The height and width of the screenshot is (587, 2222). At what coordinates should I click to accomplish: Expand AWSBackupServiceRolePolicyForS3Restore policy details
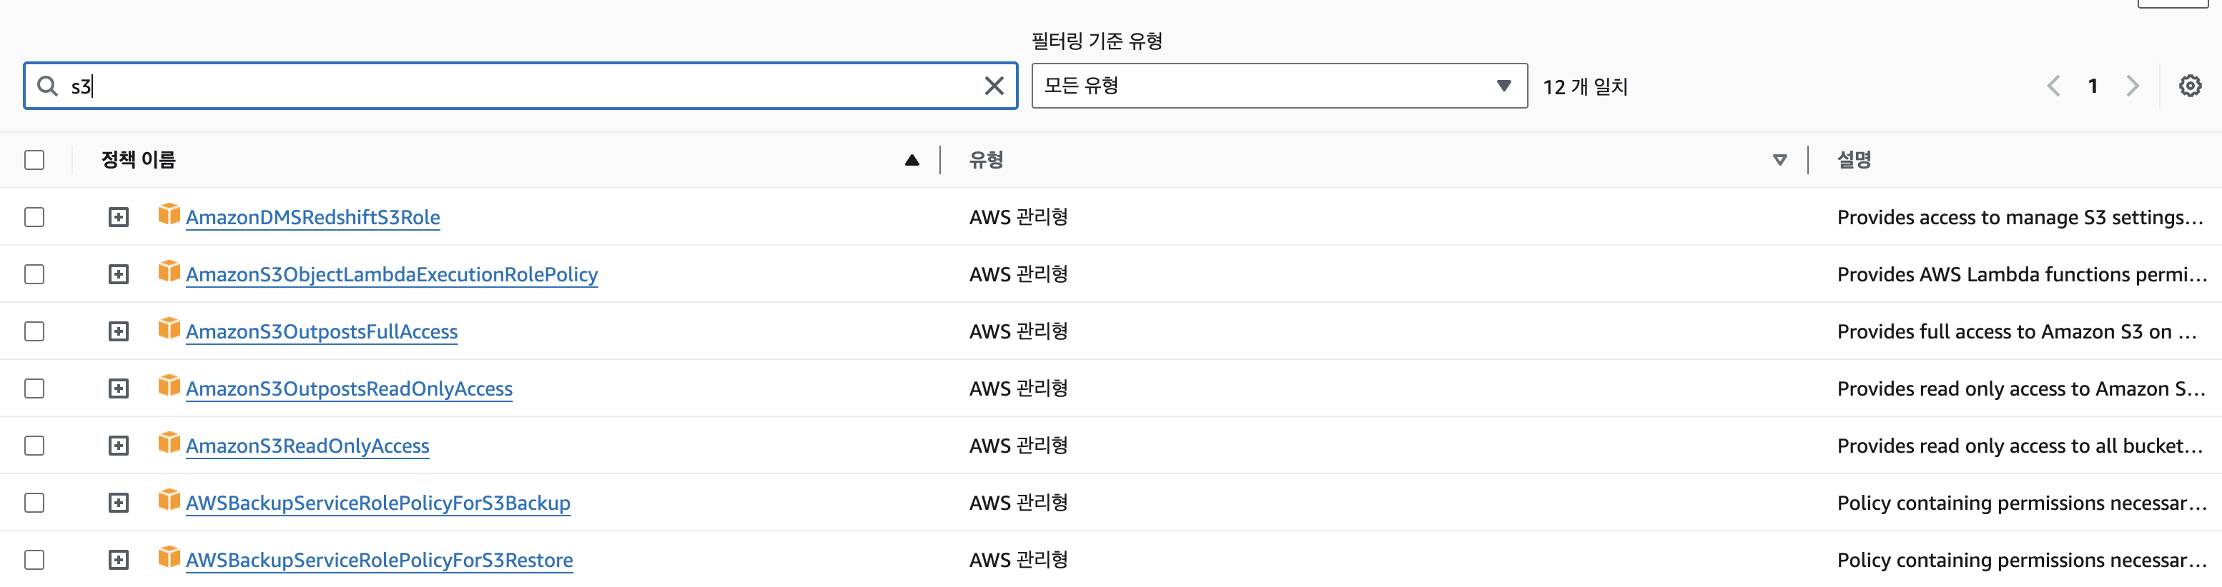(118, 559)
